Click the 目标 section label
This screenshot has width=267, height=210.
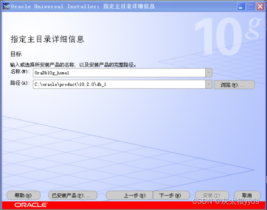[x=16, y=54]
